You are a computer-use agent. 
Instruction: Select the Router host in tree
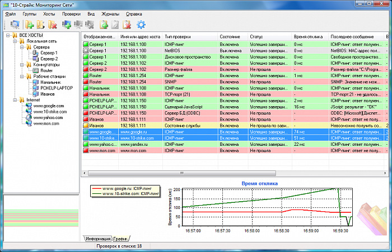coord(46,71)
